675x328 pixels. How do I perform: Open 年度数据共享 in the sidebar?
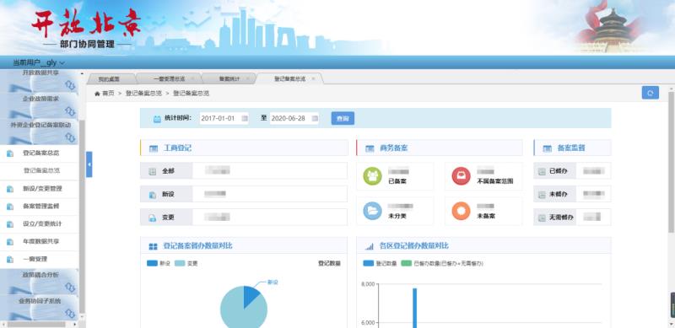[x=40, y=241]
